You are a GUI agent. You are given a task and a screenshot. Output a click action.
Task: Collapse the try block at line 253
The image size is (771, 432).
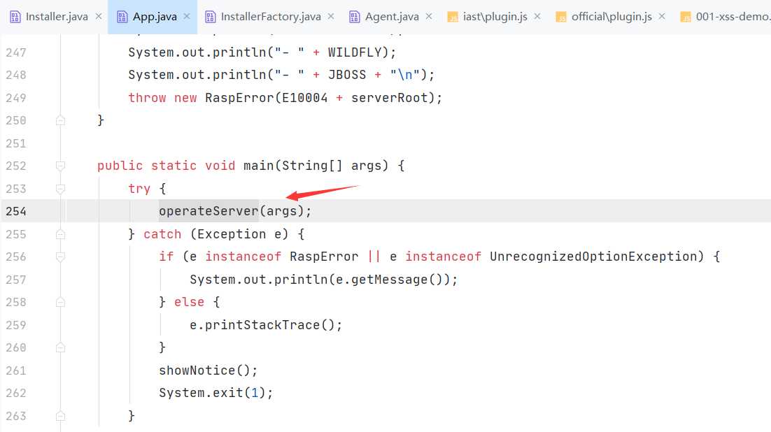point(60,189)
